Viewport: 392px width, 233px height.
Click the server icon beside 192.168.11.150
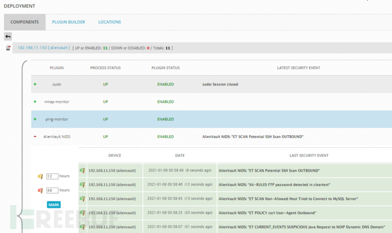pos(9,48)
